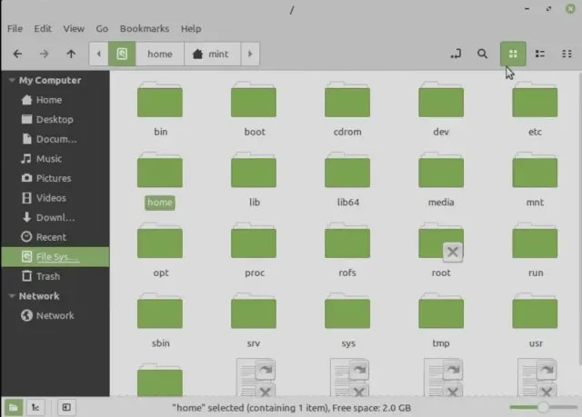Collapse the Network sidebar section

point(10,296)
